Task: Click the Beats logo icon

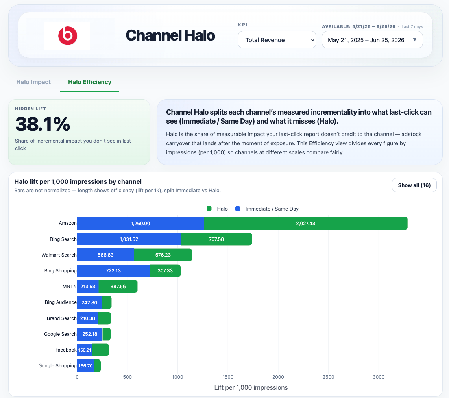Action: click(68, 36)
